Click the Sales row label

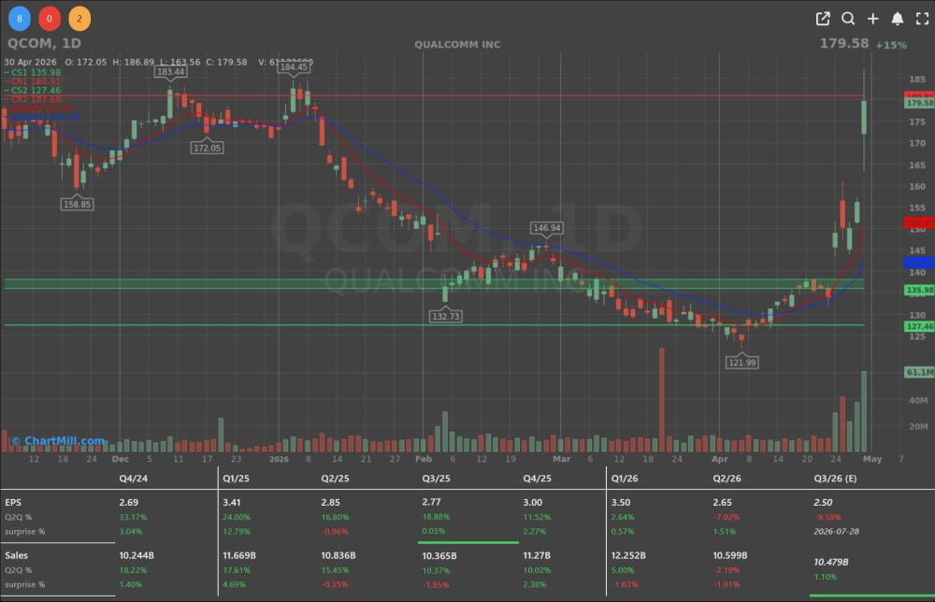pyautogui.click(x=16, y=555)
